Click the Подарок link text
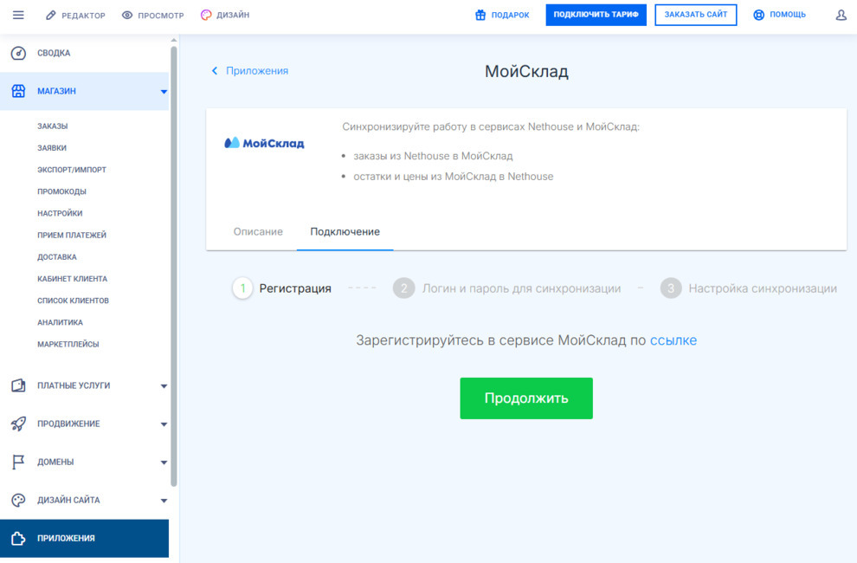The image size is (857, 563). 510,16
